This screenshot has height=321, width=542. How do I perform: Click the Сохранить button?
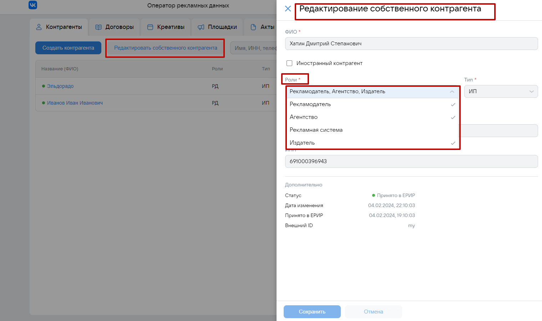coord(312,312)
